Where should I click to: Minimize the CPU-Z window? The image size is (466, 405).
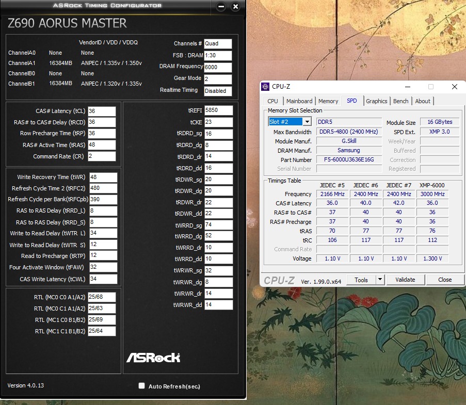408,87
